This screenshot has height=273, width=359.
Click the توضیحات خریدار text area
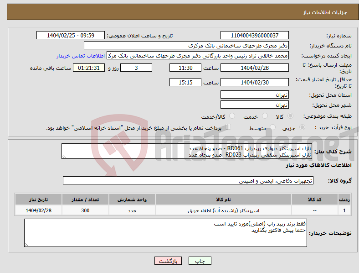[165, 233]
